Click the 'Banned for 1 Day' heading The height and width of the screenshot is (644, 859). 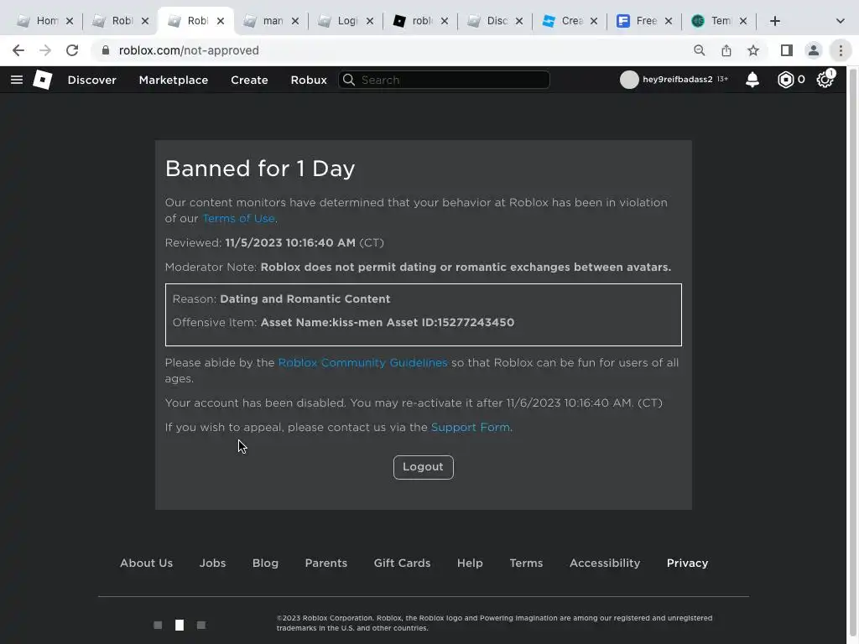pos(260,169)
